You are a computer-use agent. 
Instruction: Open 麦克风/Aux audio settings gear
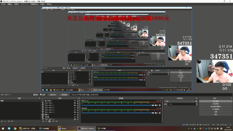pos(160,105)
